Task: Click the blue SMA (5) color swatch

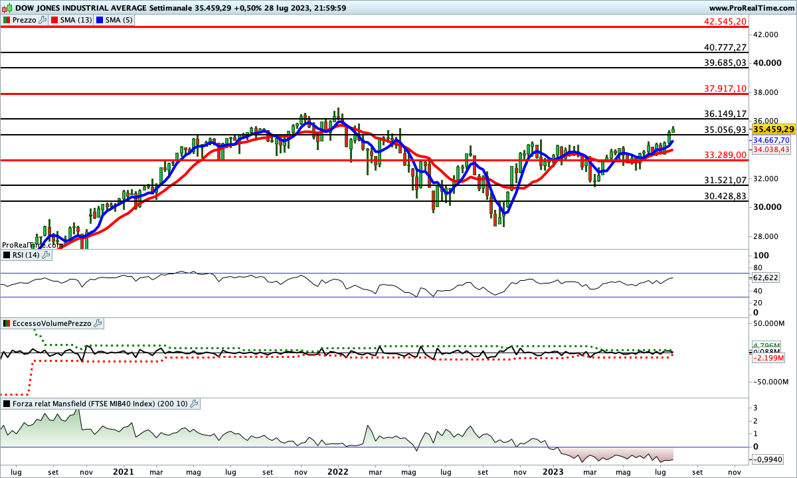Action: (100, 21)
